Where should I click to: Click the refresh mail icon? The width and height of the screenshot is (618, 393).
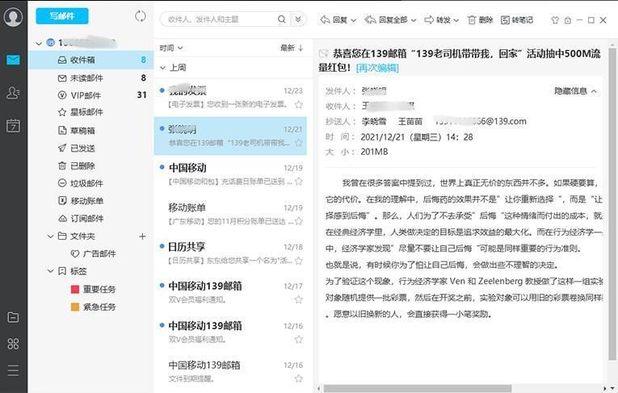point(141,16)
